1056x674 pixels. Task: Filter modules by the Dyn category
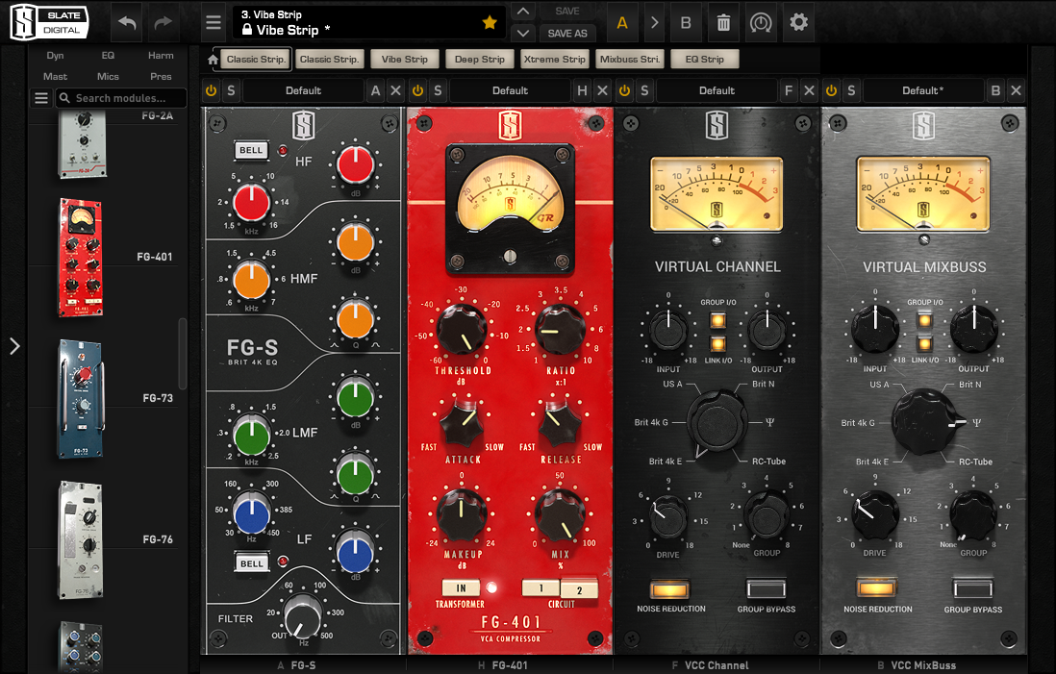[x=55, y=55]
